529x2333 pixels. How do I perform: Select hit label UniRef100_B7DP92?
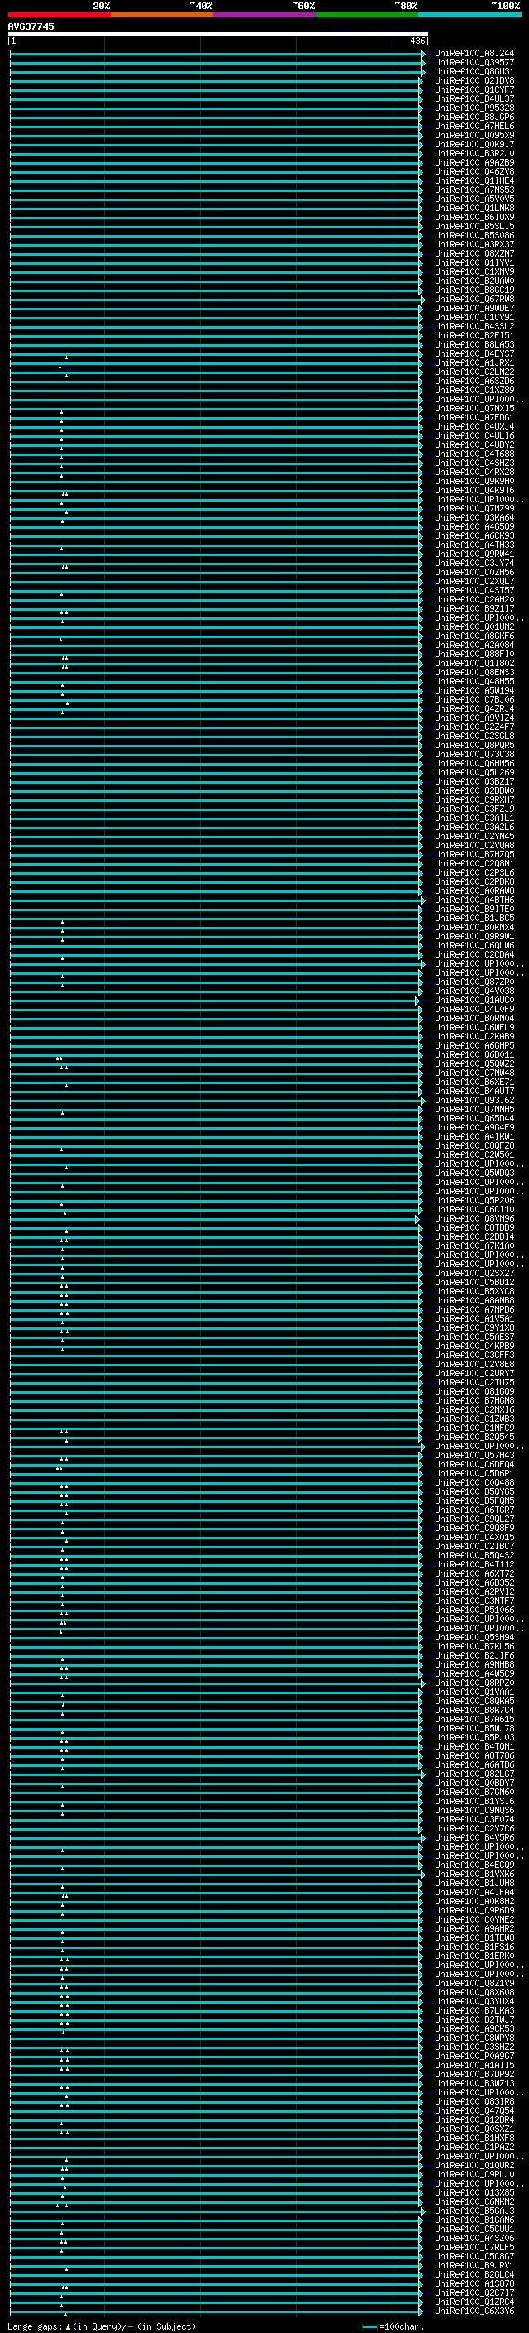(x=474, y=2074)
